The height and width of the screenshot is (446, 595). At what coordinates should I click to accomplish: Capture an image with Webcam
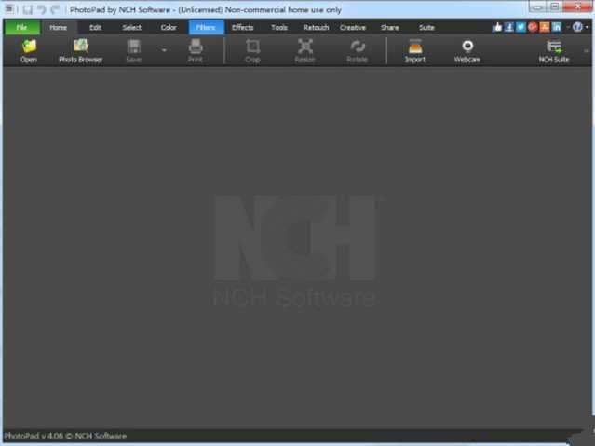pyautogui.click(x=467, y=50)
